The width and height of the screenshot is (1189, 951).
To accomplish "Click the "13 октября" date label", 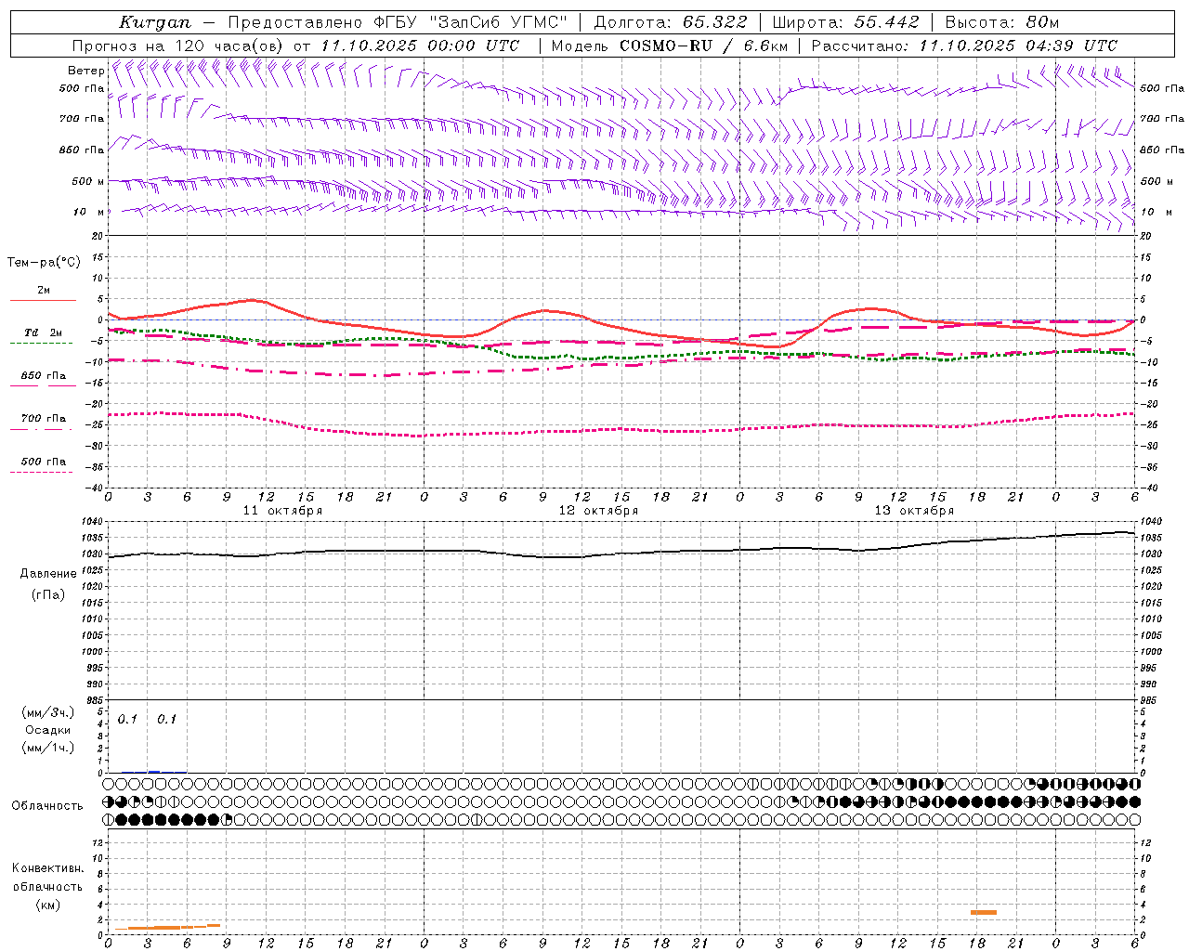I will click(x=914, y=511).
